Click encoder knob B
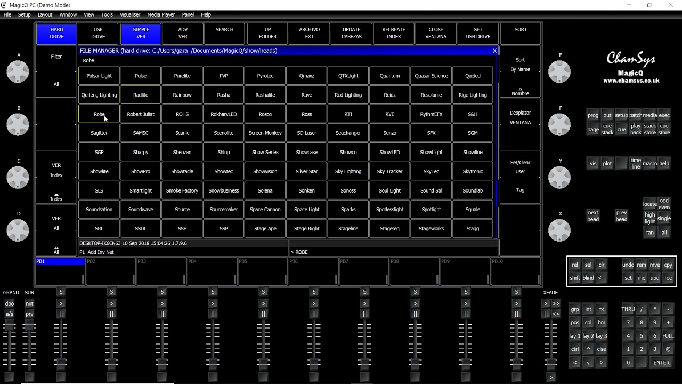 coord(18,124)
